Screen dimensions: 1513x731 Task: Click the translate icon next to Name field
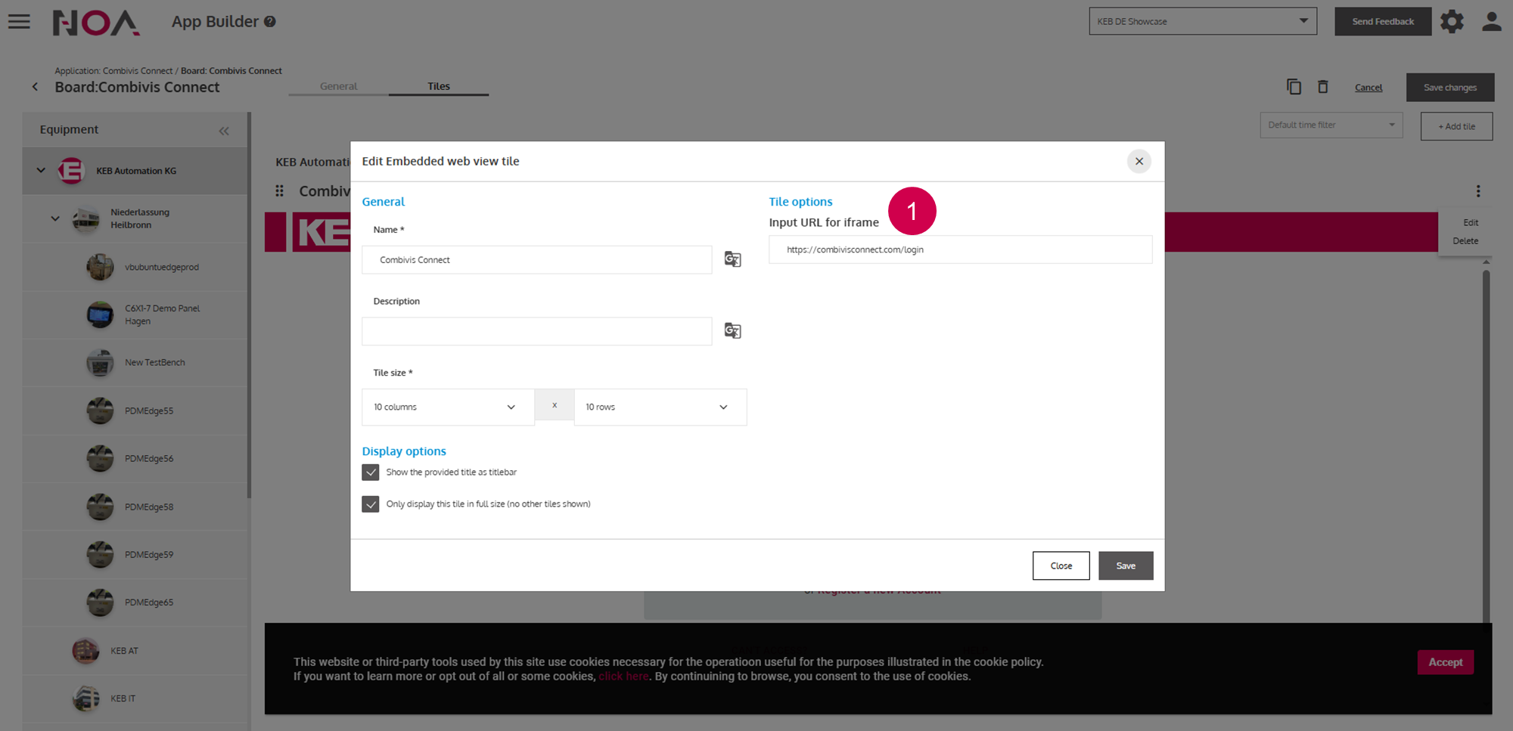(x=732, y=259)
